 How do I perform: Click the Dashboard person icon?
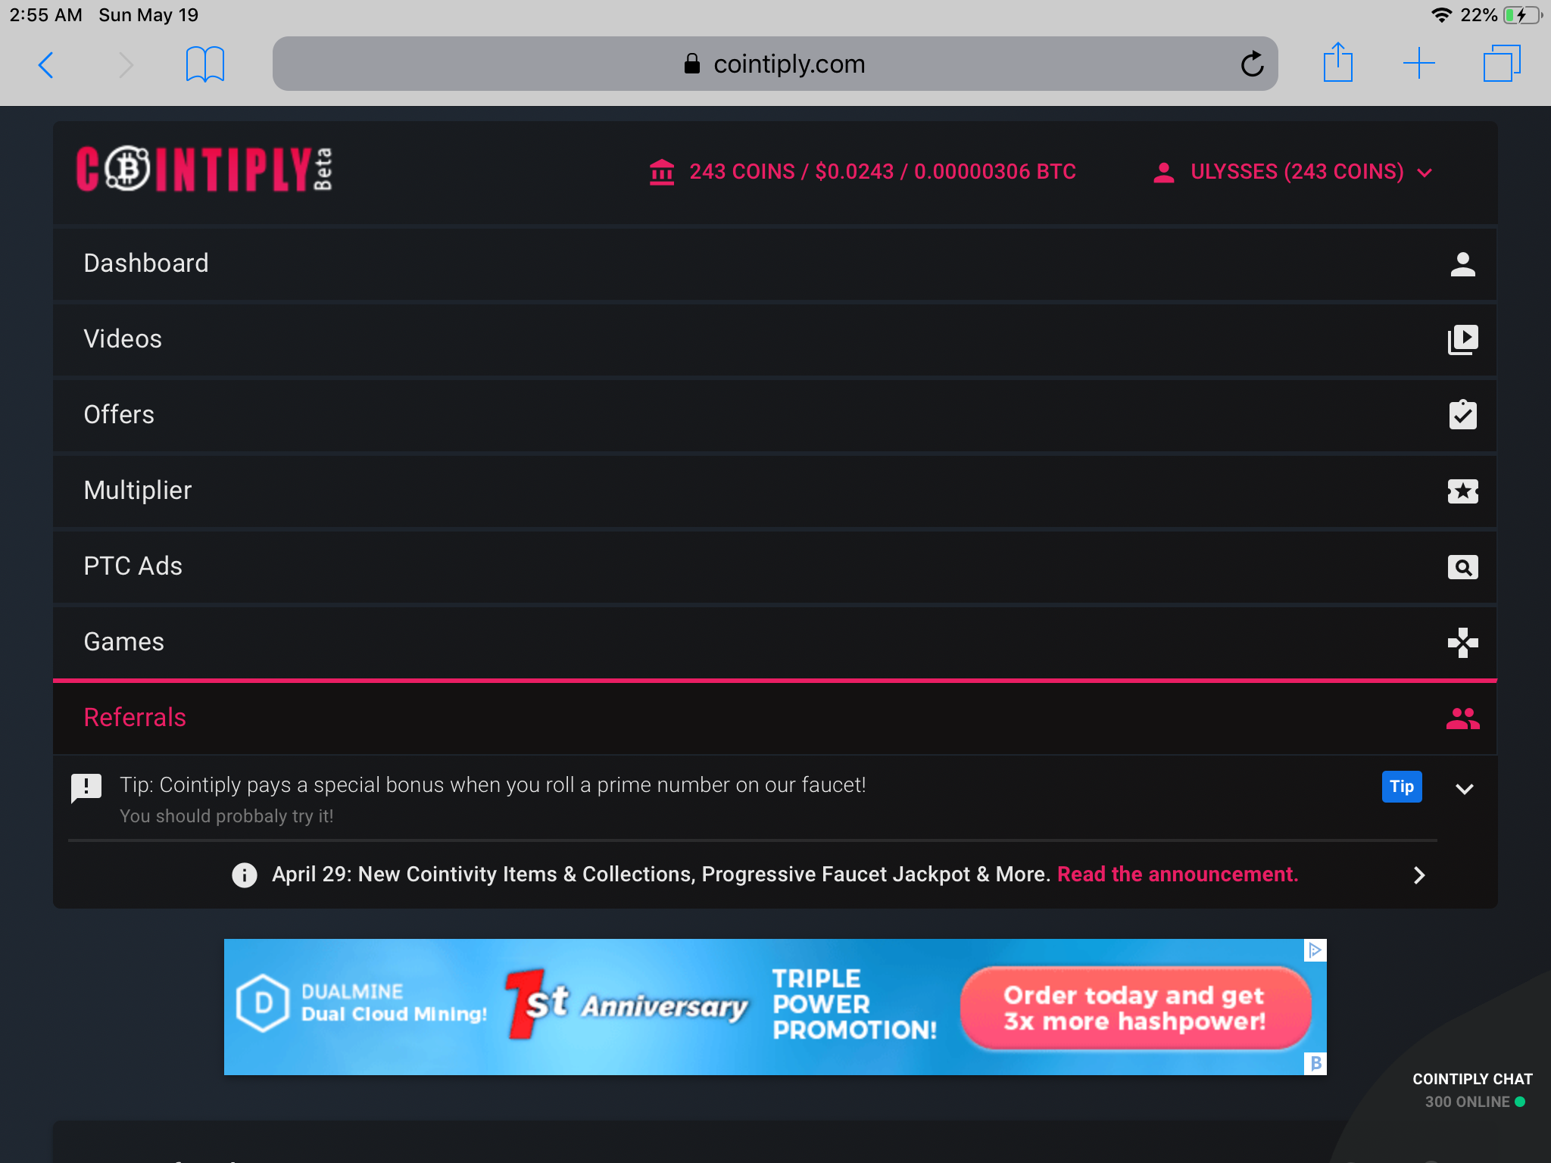pyautogui.click(x=1463, y=264)
